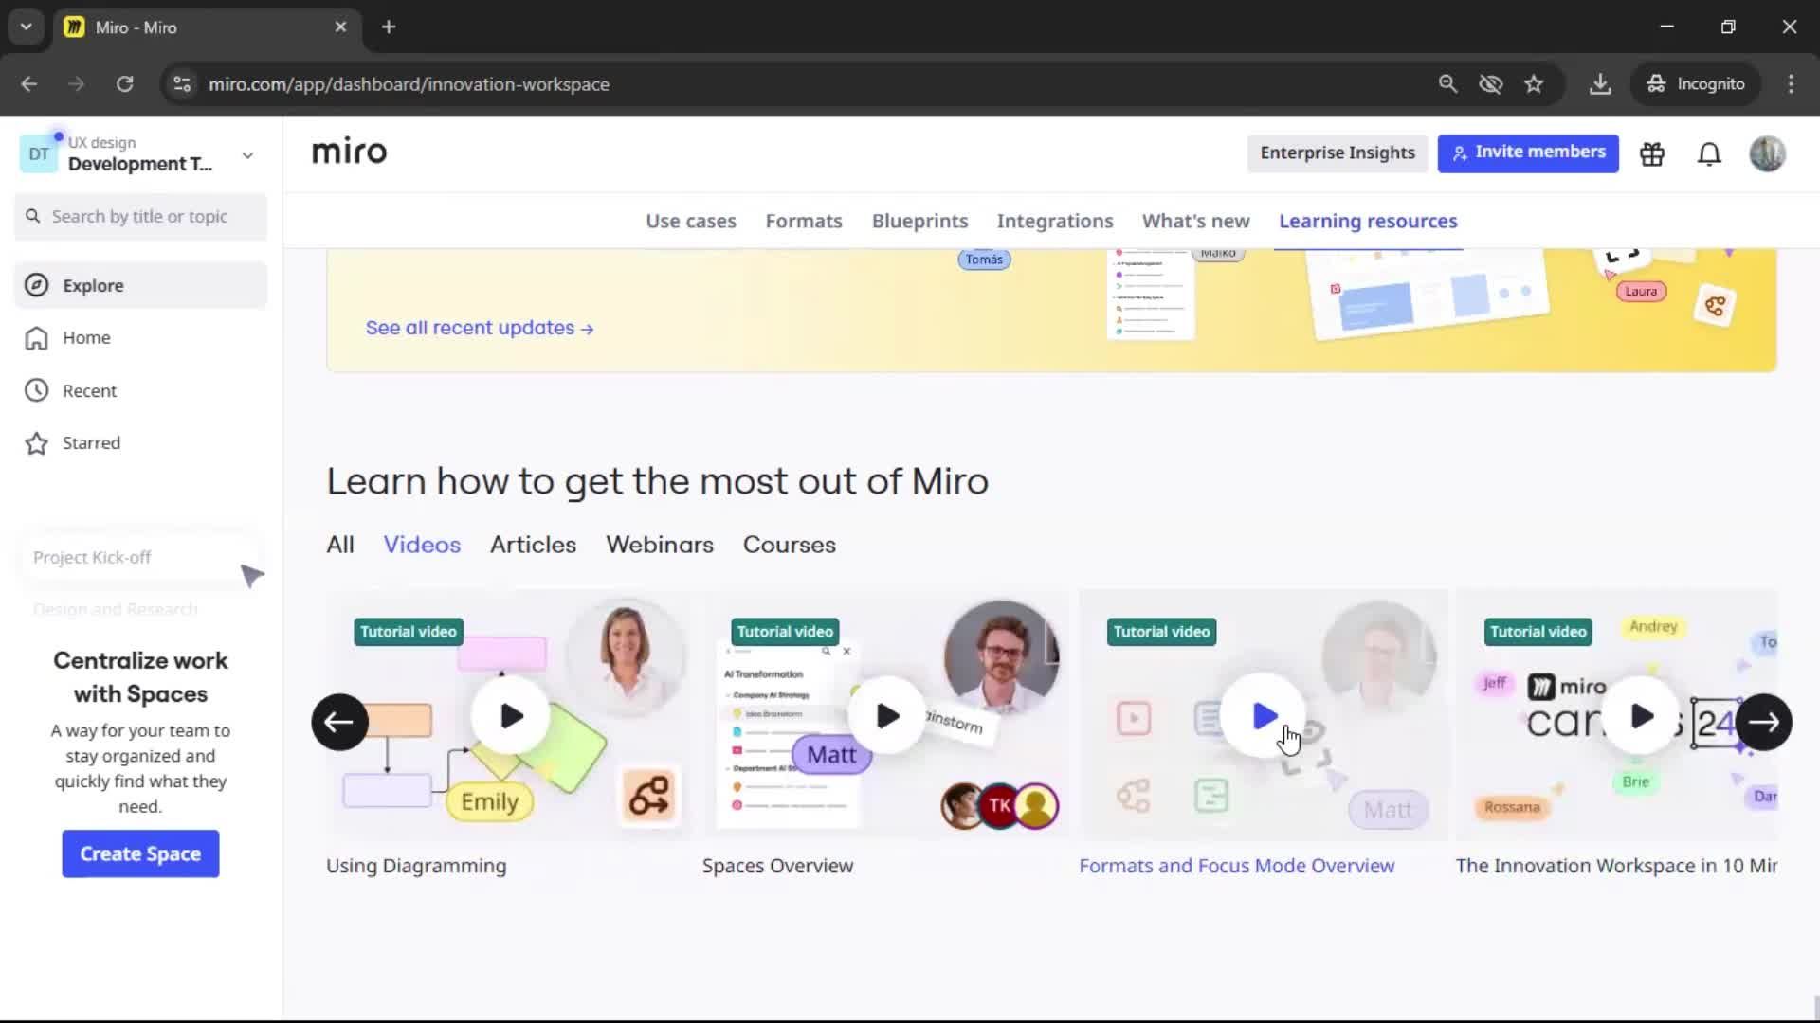
Task: Go to Home in the sidebar
Action: tap(140, 338)
